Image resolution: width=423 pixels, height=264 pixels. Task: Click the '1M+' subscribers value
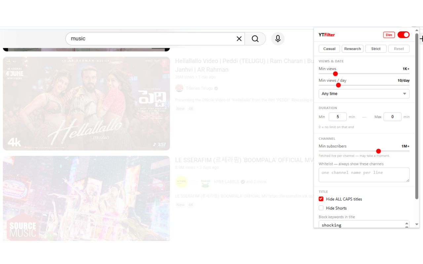[405, 146]
